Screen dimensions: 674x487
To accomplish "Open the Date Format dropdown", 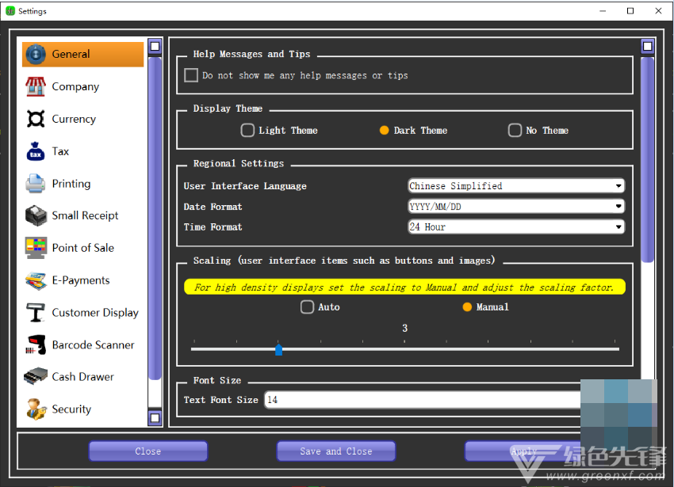I will 516,207.
